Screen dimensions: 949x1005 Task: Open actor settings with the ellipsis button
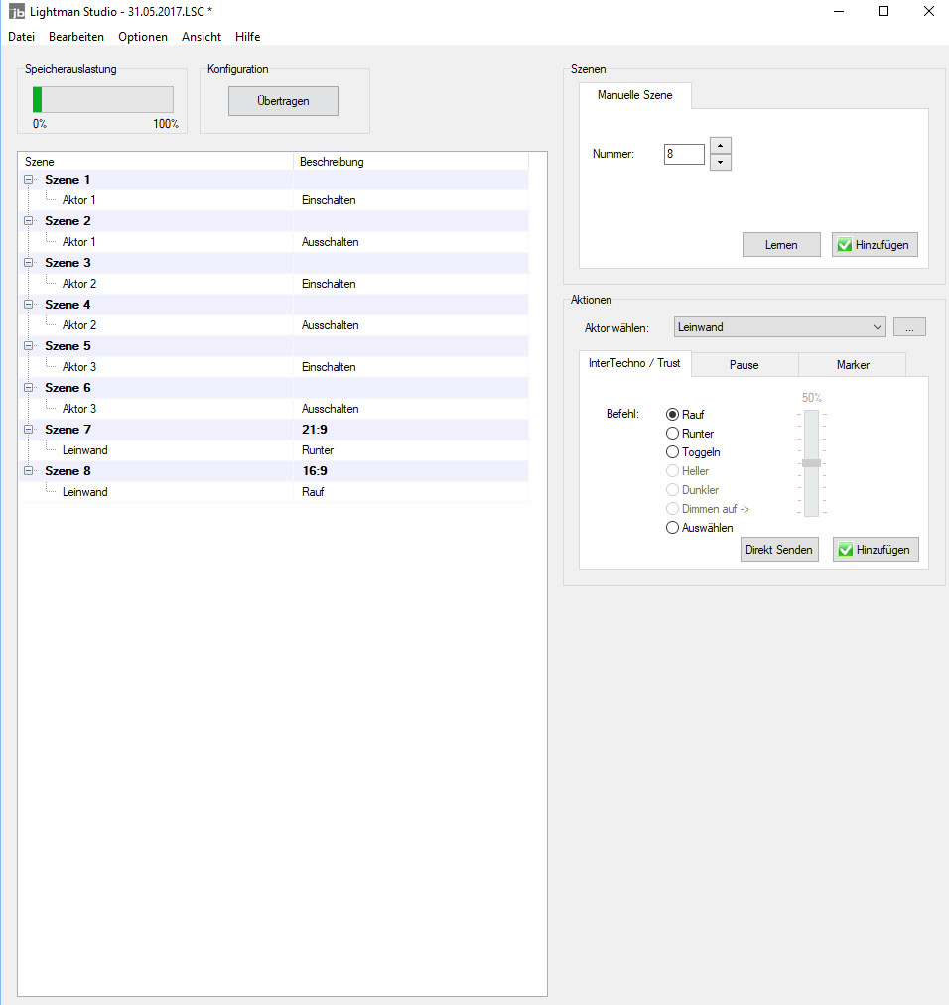909,327
